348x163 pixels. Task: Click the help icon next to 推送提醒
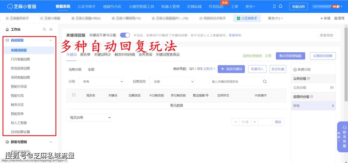(207, 95)
